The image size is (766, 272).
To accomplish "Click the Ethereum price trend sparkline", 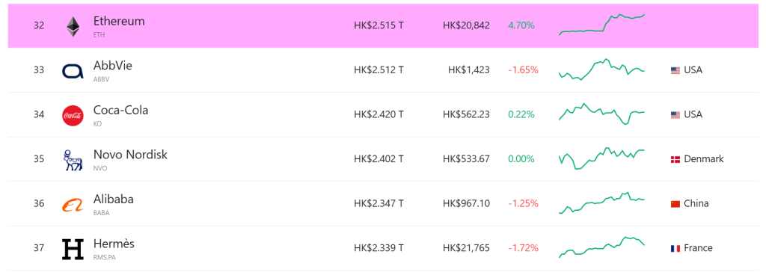I will [602, 25].
